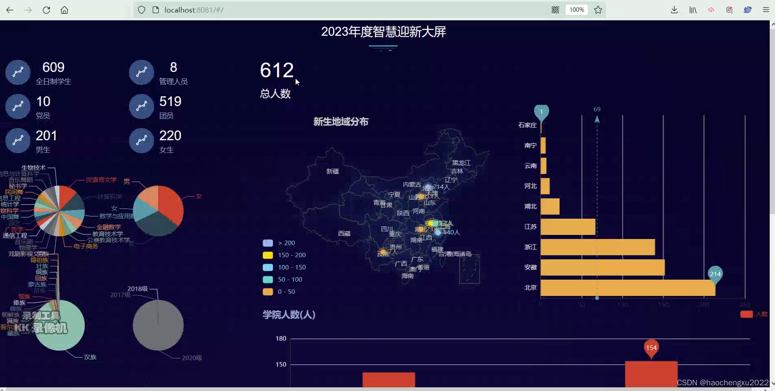775x391 pixels.
Task: Click 黑龙江 label on the map
Action: (x=462, y=163)
